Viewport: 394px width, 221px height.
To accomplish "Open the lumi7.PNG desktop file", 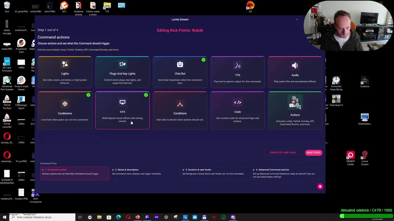I will (50, 7).
